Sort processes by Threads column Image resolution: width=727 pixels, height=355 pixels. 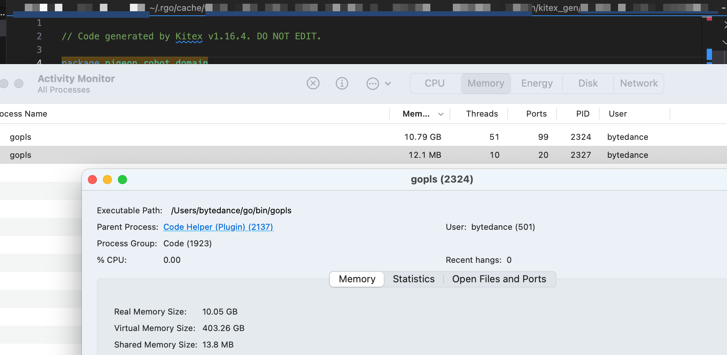pos(482,114)
